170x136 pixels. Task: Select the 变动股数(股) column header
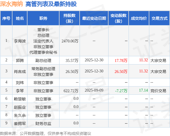[x=118, y=18]
